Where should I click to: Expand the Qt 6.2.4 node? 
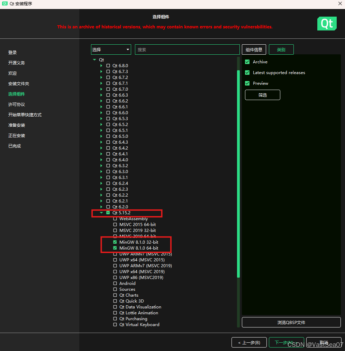coord(101,183)
